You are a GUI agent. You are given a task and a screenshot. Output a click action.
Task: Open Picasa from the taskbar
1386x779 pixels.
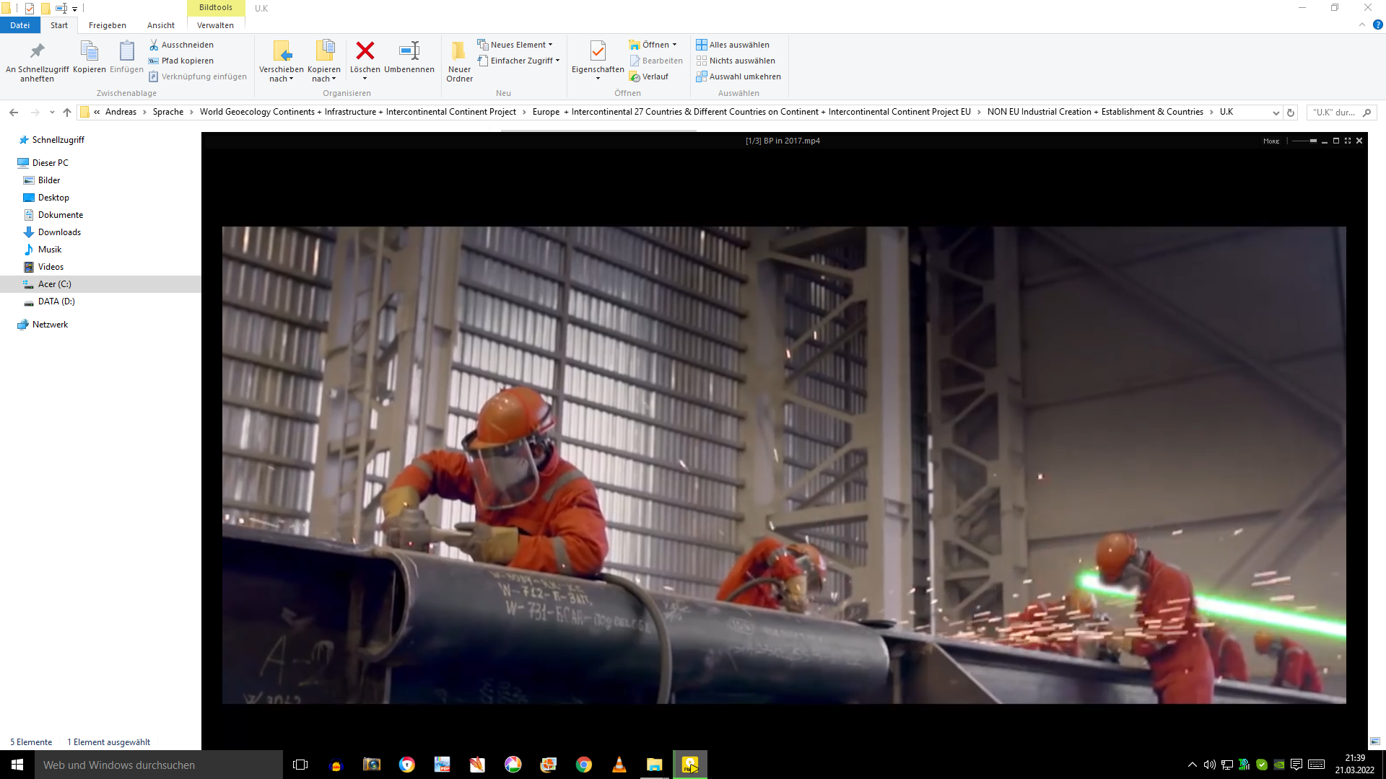tap(513, 765)
